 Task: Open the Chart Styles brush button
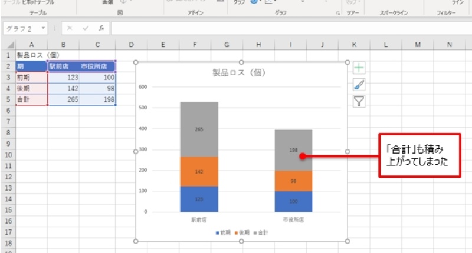(x=359, y=85)
